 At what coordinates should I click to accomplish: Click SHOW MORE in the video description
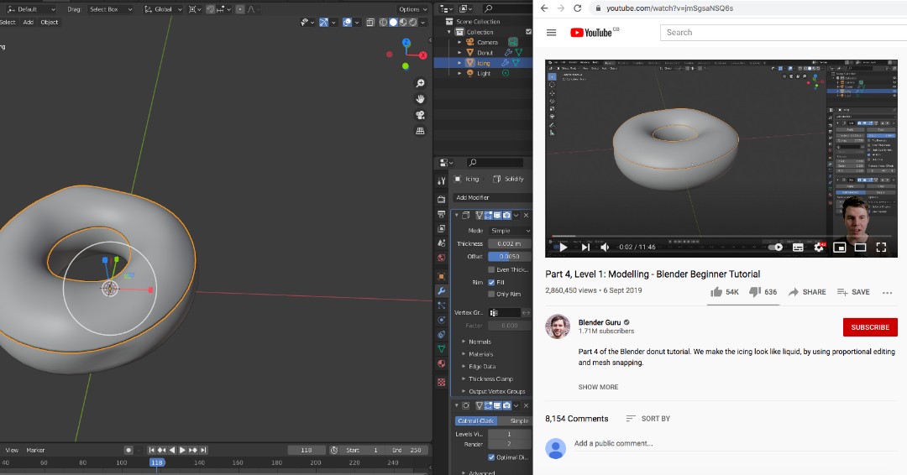[598, 387]
